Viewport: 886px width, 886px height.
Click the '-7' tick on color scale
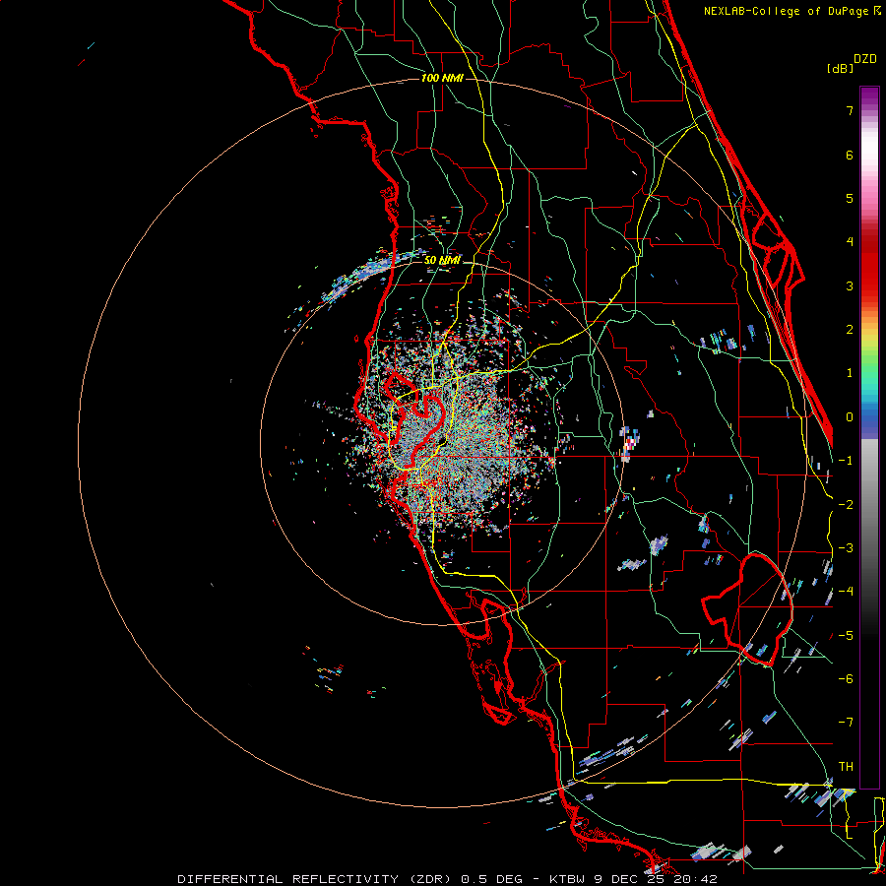(x=846, y=723)
